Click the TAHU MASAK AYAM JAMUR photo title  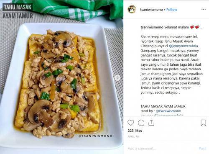click(18, 11)
